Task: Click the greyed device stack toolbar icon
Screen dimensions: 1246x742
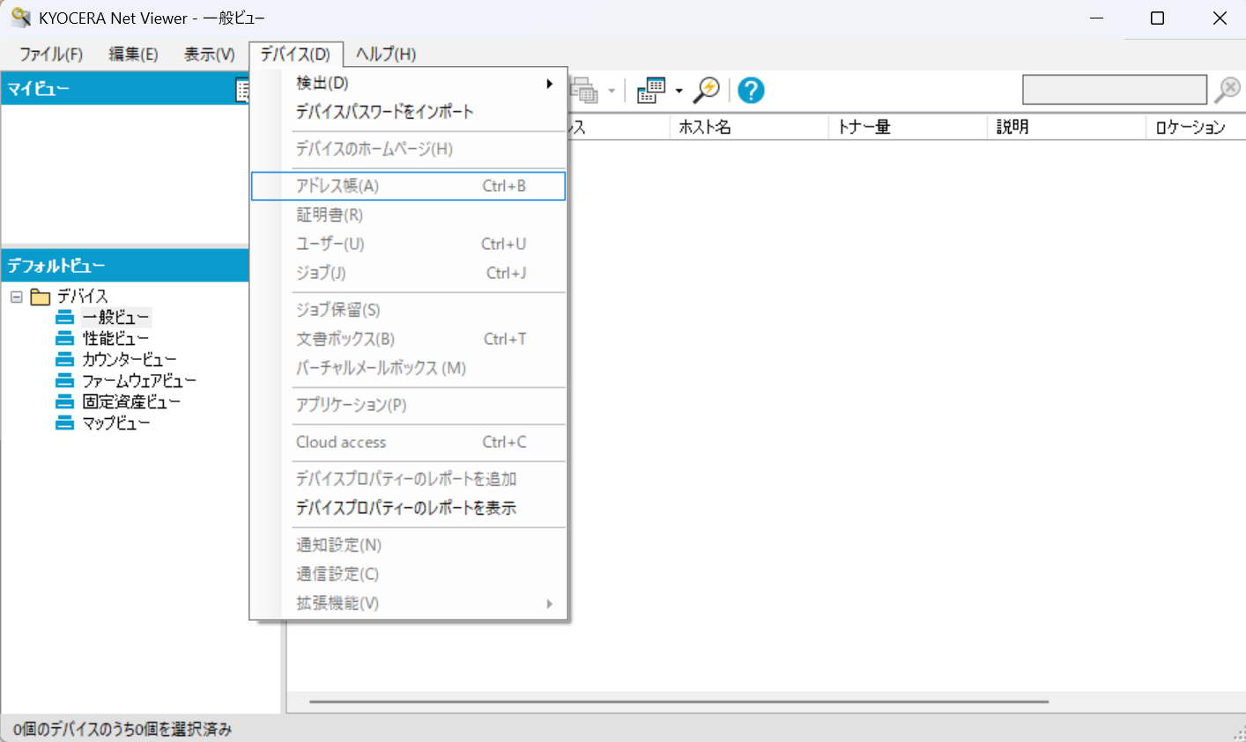Action: (x=584, y=90)
